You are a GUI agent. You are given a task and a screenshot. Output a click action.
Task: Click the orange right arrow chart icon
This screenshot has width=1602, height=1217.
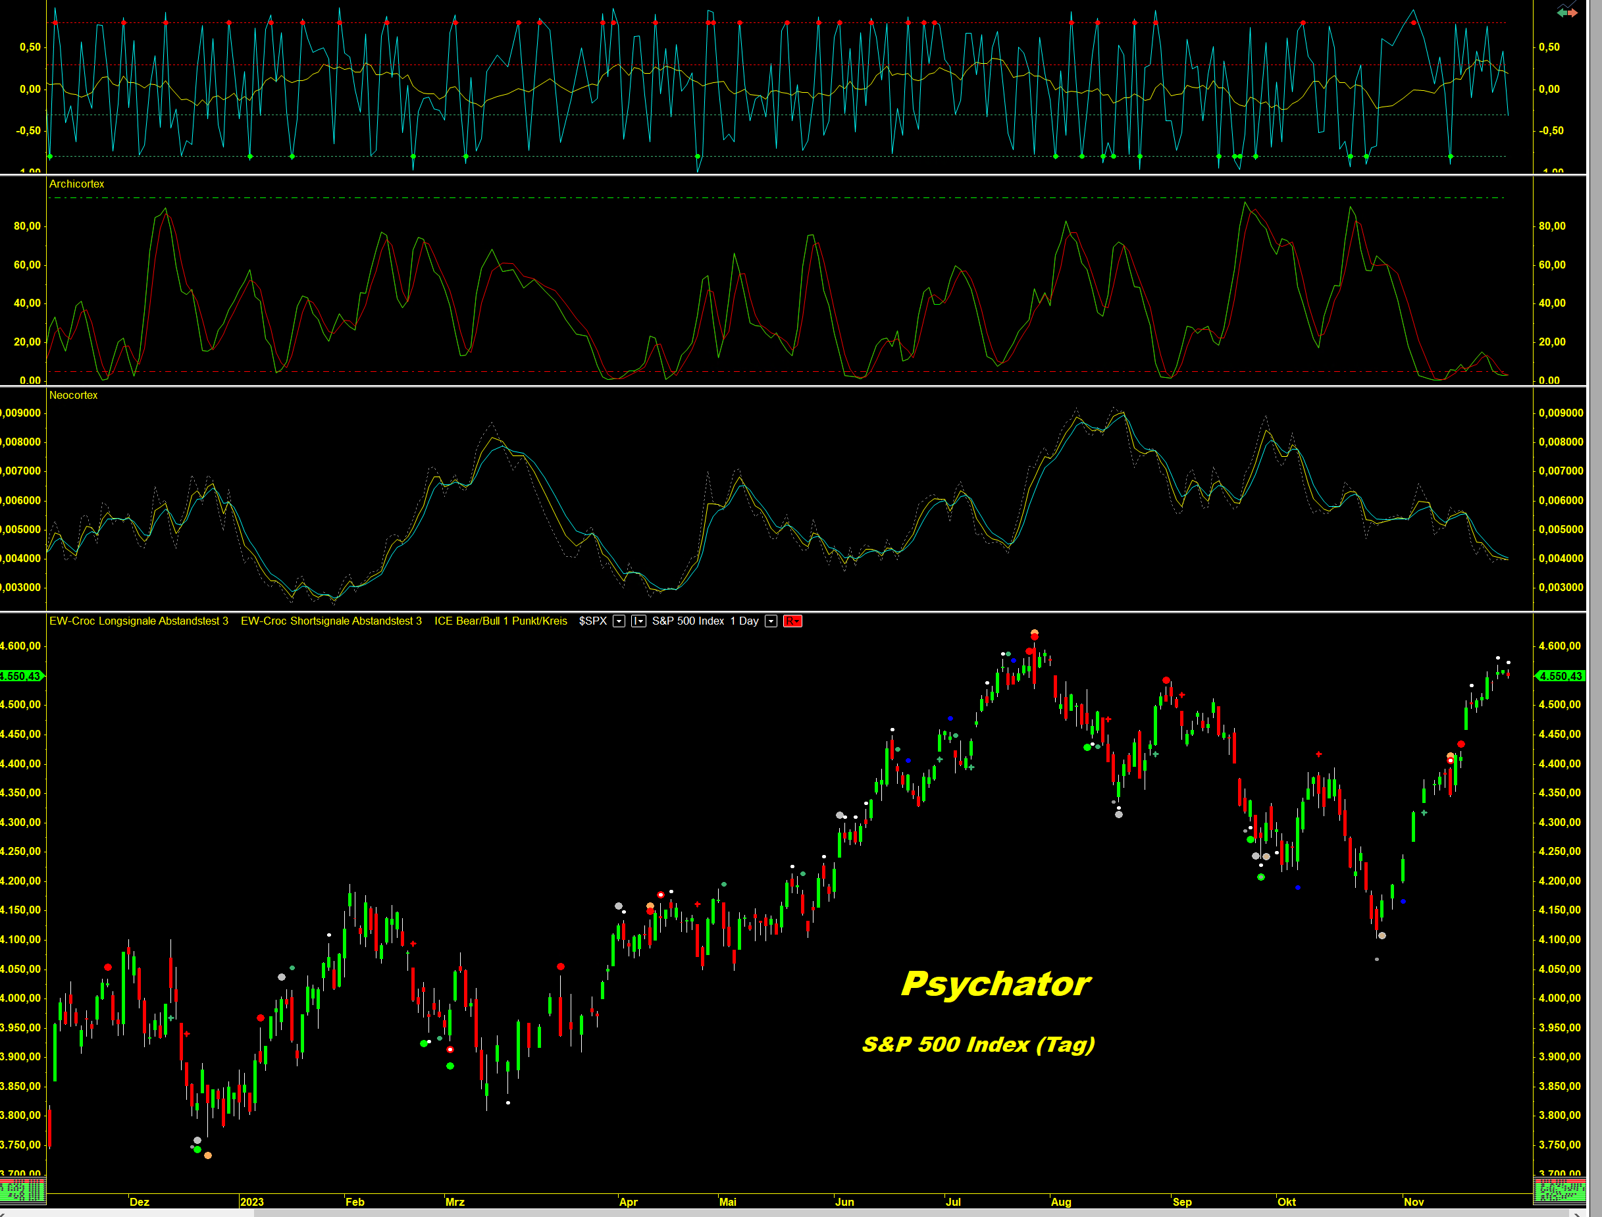click(1572, 13)
